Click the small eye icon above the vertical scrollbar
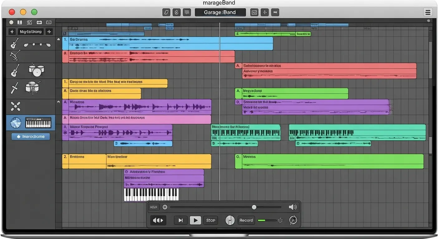 428,21
